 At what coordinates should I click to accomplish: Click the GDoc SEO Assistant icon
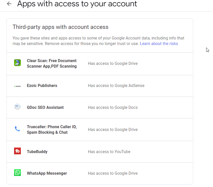pos(17,107)
